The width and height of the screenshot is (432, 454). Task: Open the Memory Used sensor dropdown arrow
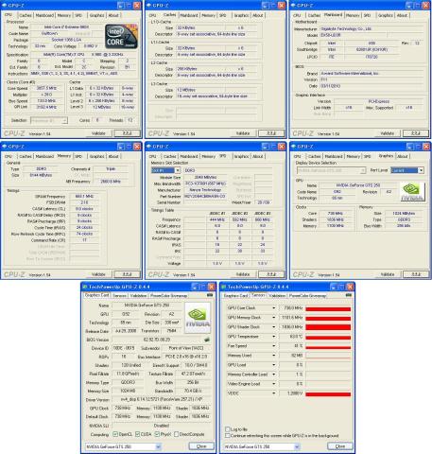[273, 356]
